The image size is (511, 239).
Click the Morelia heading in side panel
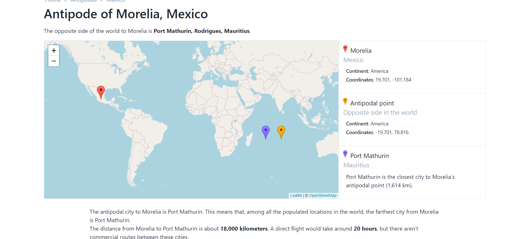(361, 51)
